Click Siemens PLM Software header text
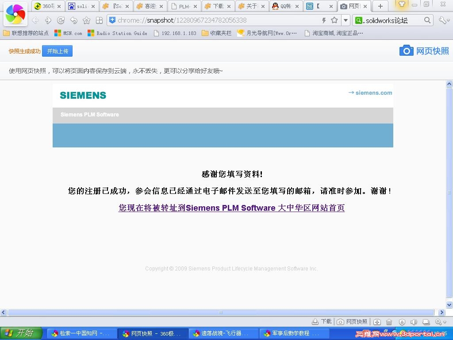The image size is (453, 340). (x=89, y=115)
